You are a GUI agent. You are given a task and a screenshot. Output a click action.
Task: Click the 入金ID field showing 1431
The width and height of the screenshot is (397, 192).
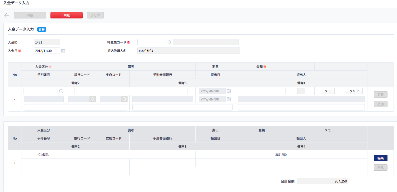[x=47, y=42]
